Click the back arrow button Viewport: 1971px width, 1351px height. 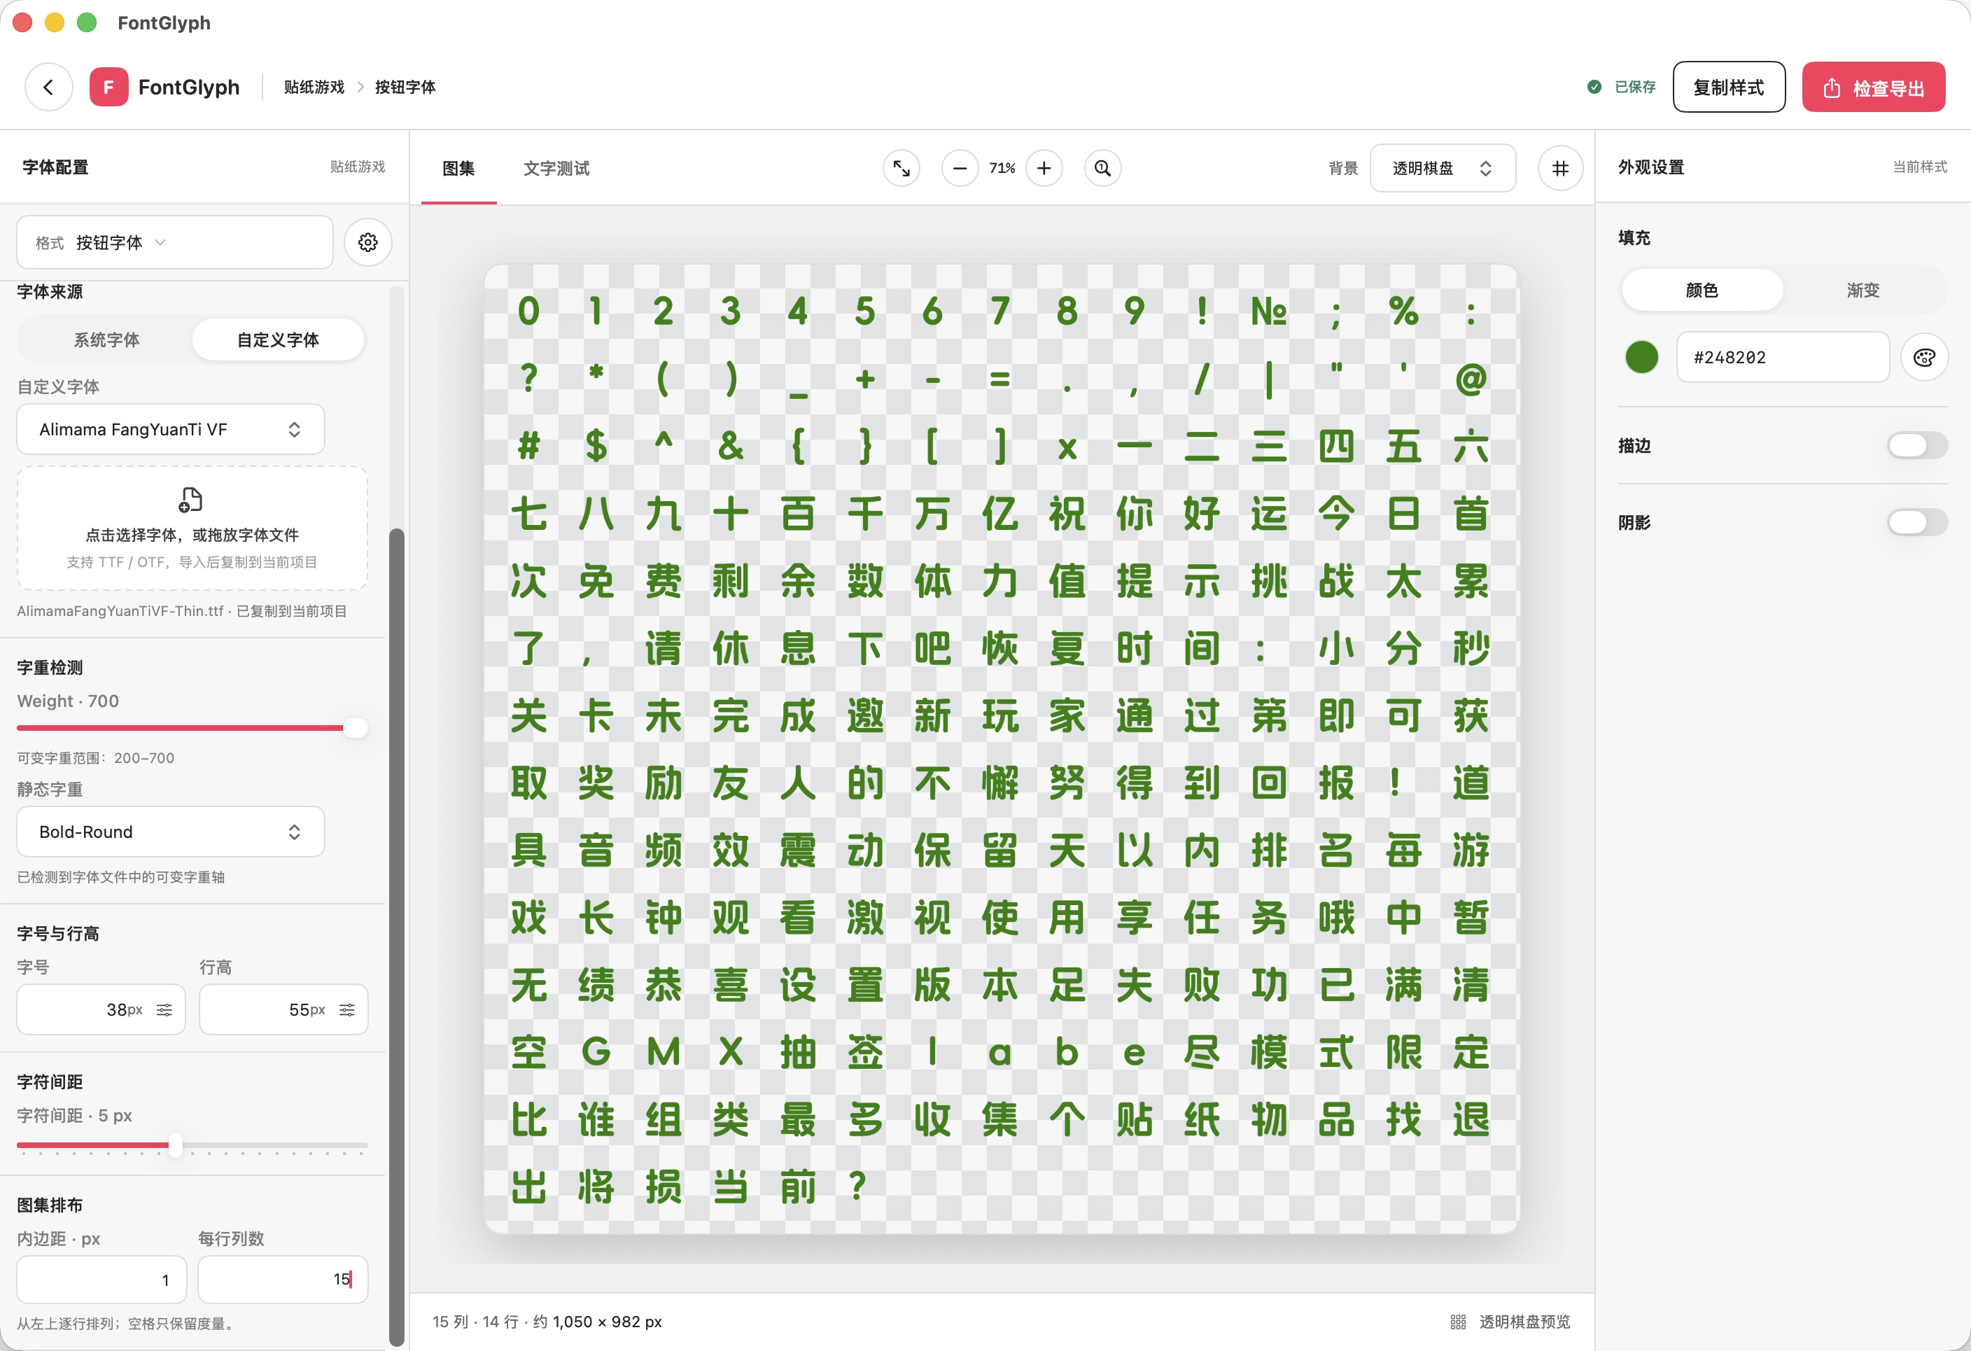tap(48, 87)
